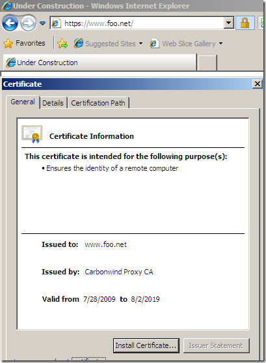Click the Issuer Statement button
Viewport: 266px width, 363px height.
pos(217,345)
